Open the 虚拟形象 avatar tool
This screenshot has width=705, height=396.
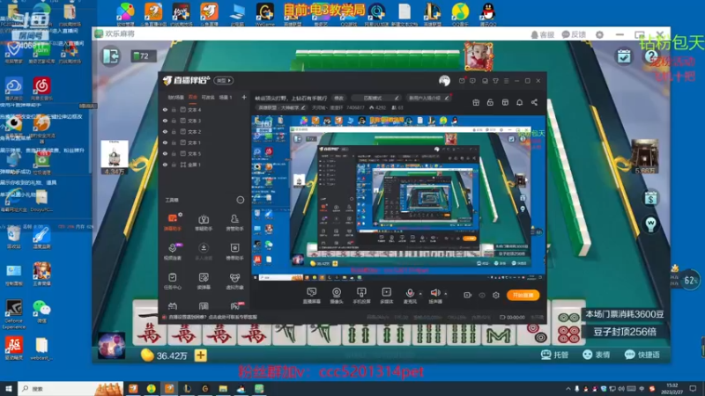coord(234,281)
